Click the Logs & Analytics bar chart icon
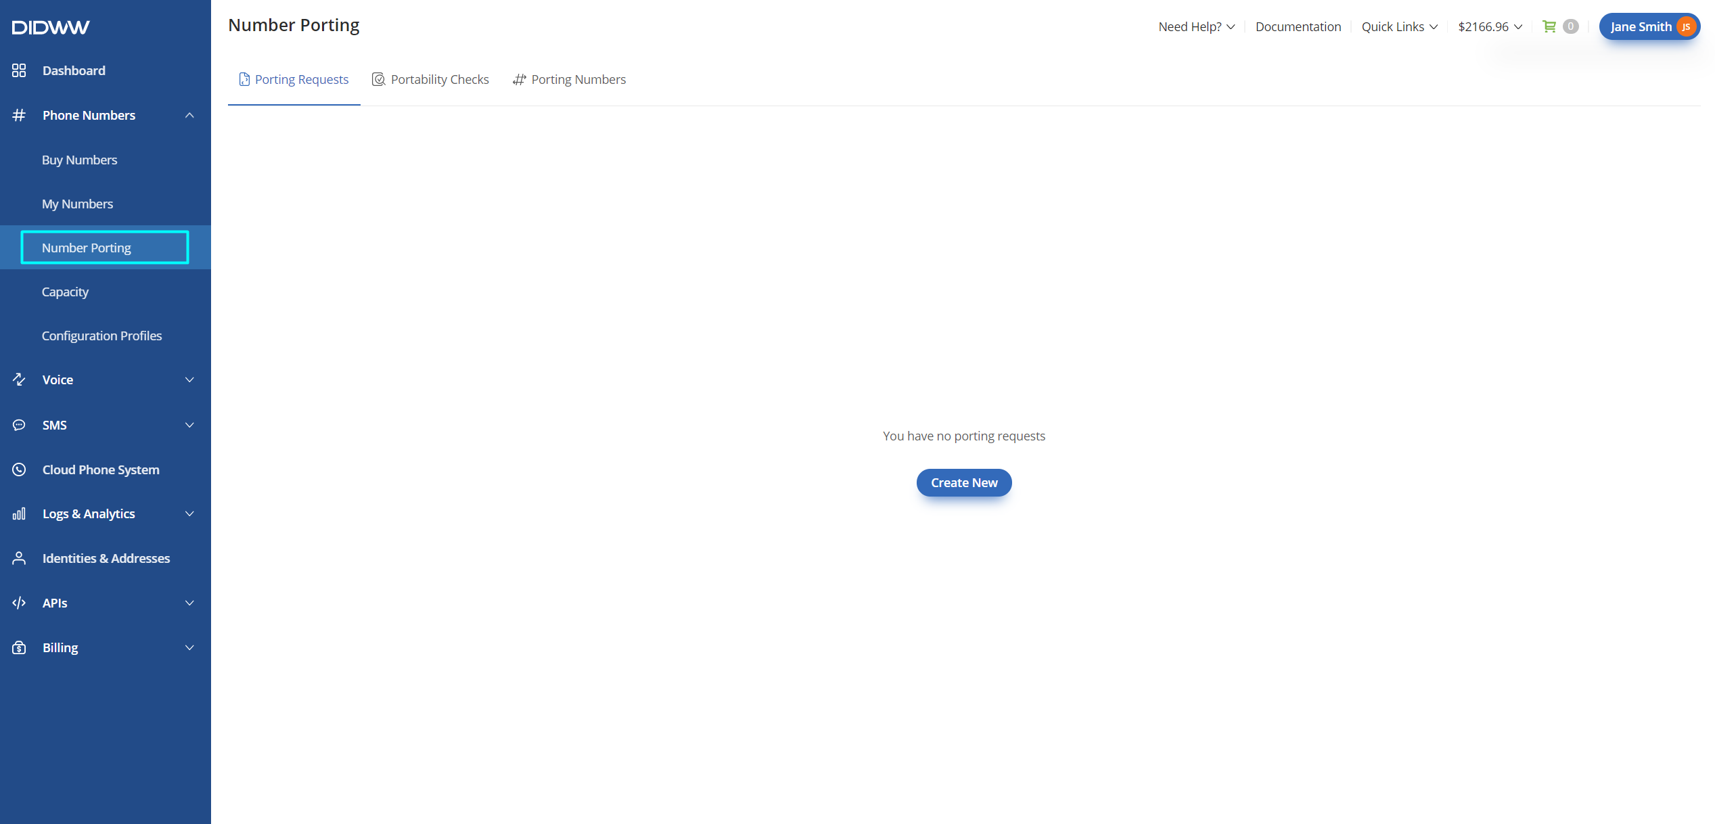The image size is (1715, 824). coord(19,513)
